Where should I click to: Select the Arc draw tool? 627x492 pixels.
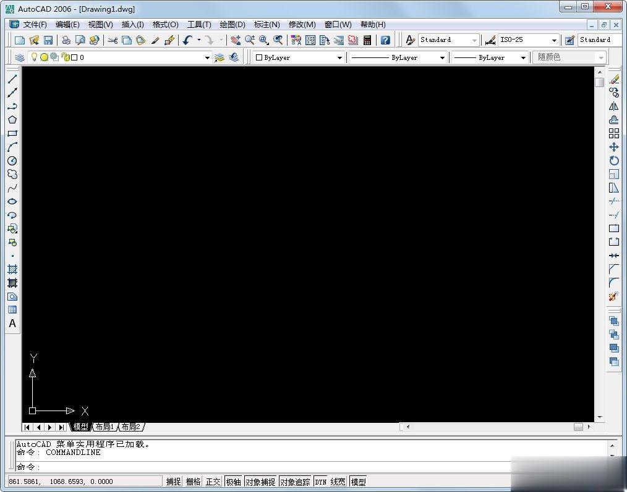[x=12, y=147]
